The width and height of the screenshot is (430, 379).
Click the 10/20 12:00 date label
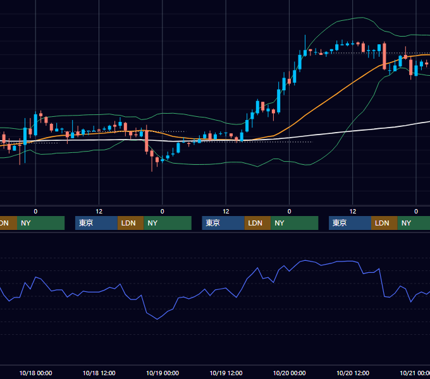[353, 373]
